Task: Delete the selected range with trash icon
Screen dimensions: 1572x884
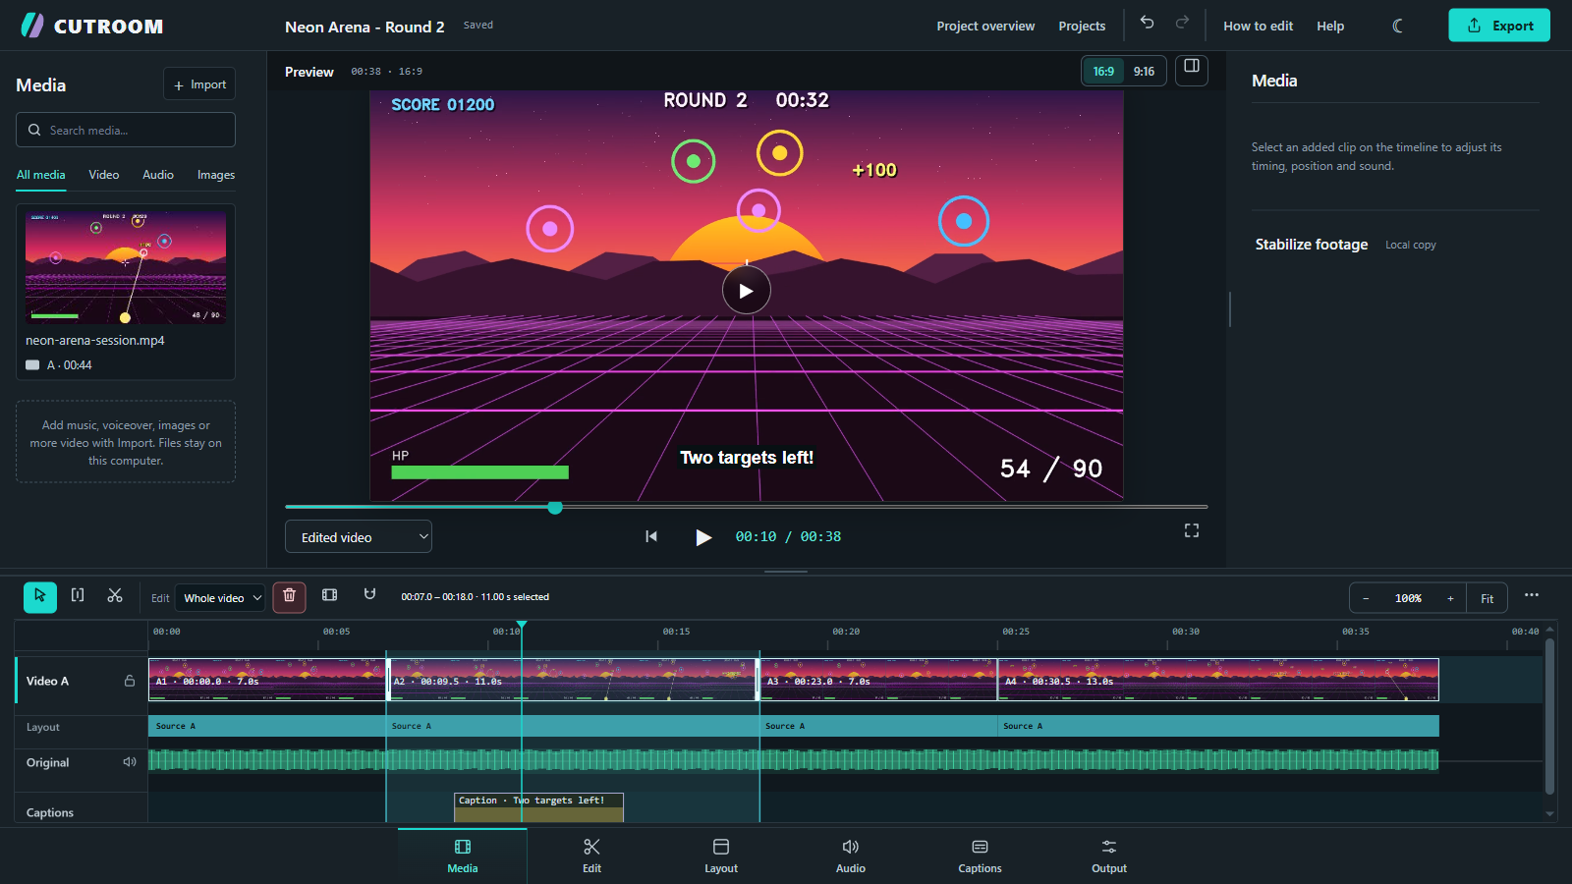Action: [289, 596]
